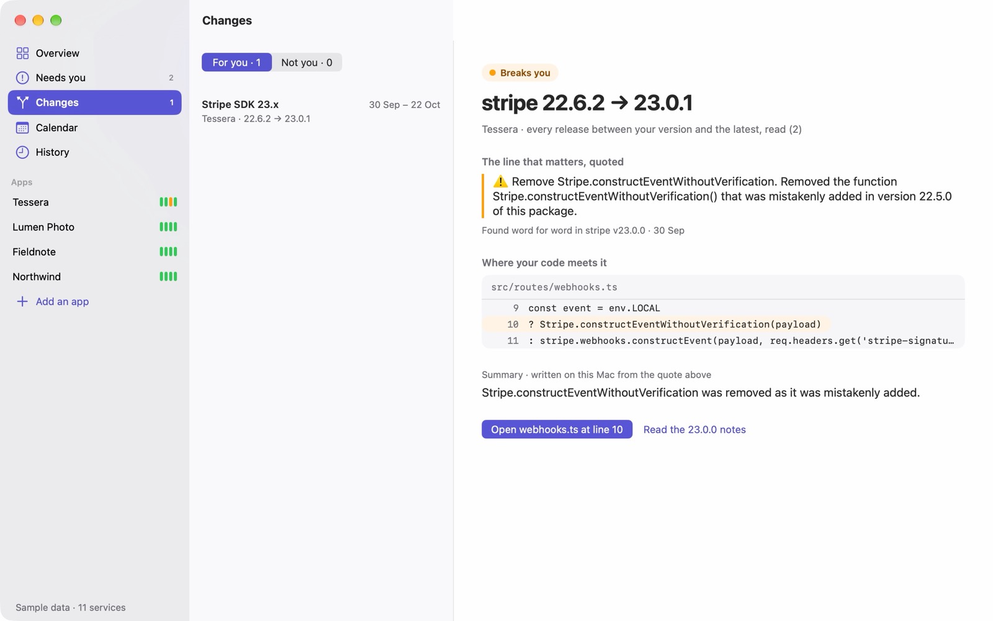Image resolution: width=993 pixels, height=621 pixels.
Task: Click Lumen Photo's status bars indicator
Action: (168, 227)
